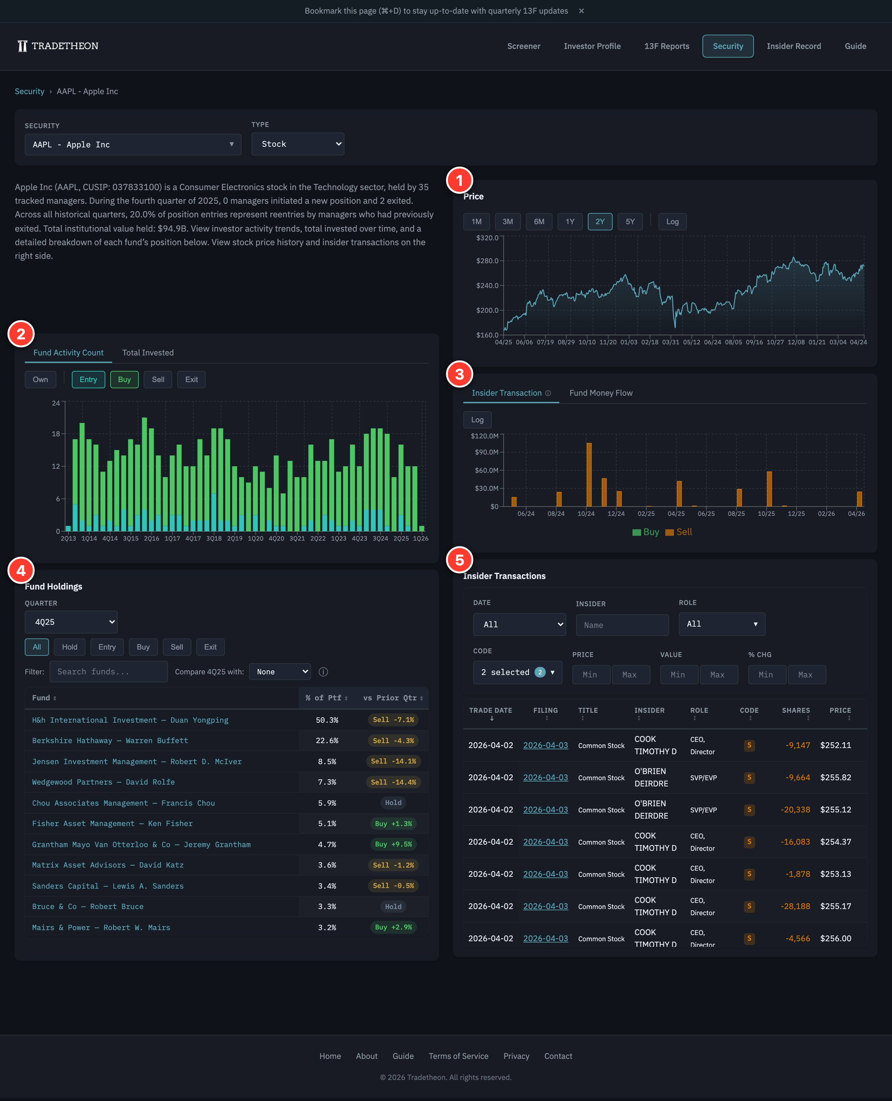Toggle Own series in fund activity chart
This screenshot has width=892, height=1101.
point(41,380)
